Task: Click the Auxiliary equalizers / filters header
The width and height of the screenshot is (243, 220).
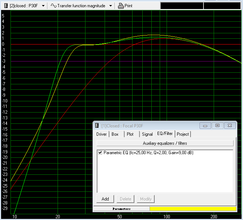Action: point(165,143)
